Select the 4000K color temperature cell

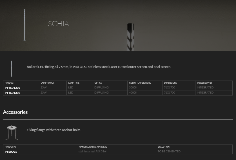point(133,93)
